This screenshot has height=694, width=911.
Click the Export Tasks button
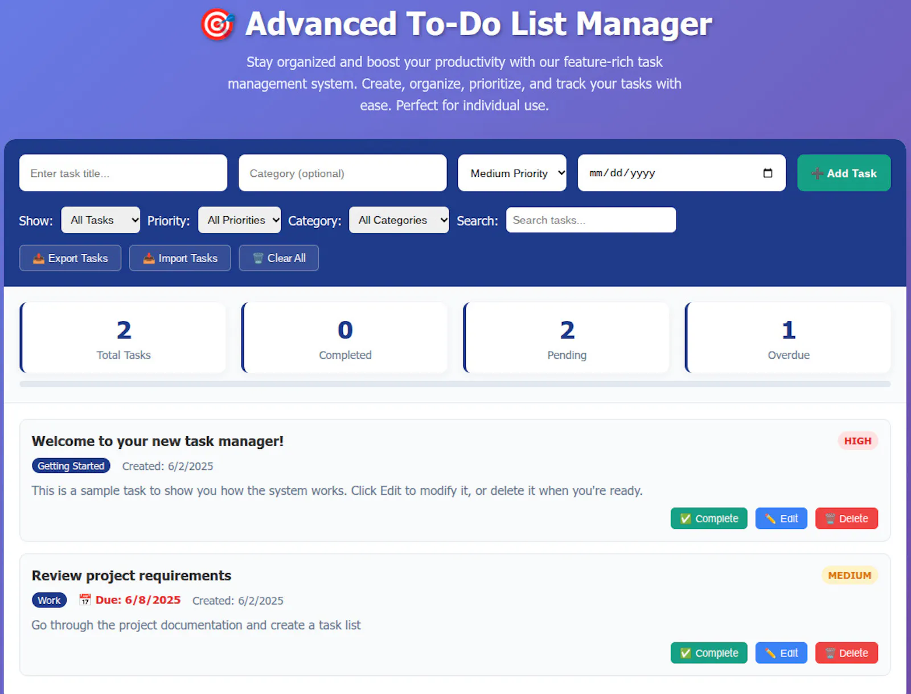point(70,258)
